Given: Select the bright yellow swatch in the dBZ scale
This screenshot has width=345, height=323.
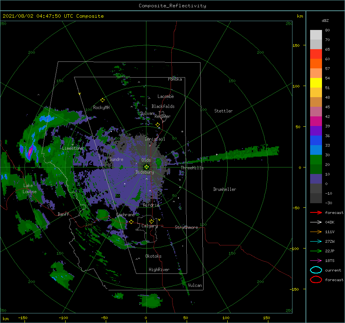Looking at the screenshot, I should pos(316,83).
